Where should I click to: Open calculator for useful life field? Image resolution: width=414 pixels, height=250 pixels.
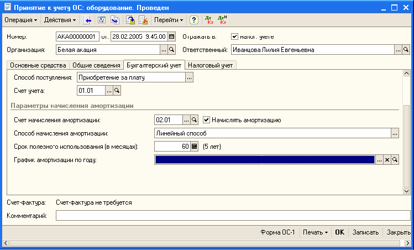[194, 147]
